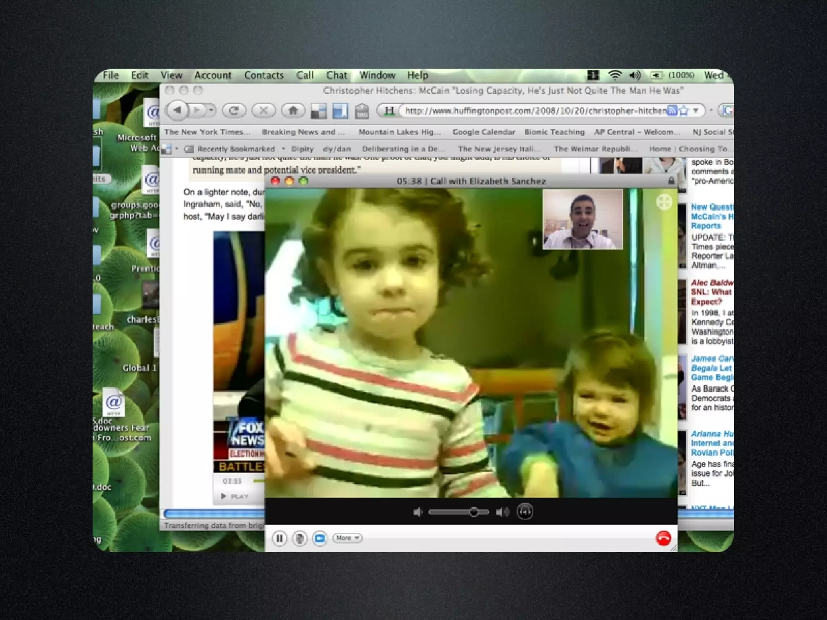
Task: Click the Wi-Fi status icon in menu bar
Action: coord(615,75)
